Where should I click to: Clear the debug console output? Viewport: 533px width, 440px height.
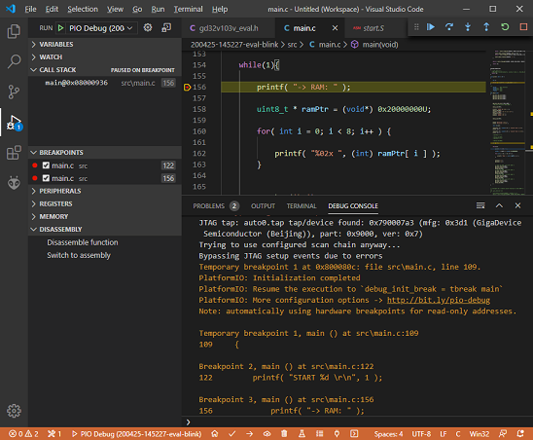point(480,205)
